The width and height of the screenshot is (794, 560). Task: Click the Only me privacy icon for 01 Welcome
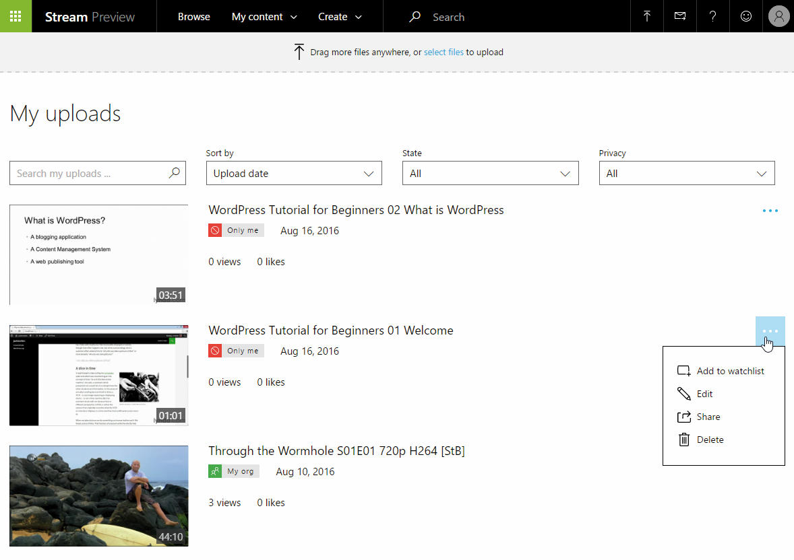click(x=215, y=351)
